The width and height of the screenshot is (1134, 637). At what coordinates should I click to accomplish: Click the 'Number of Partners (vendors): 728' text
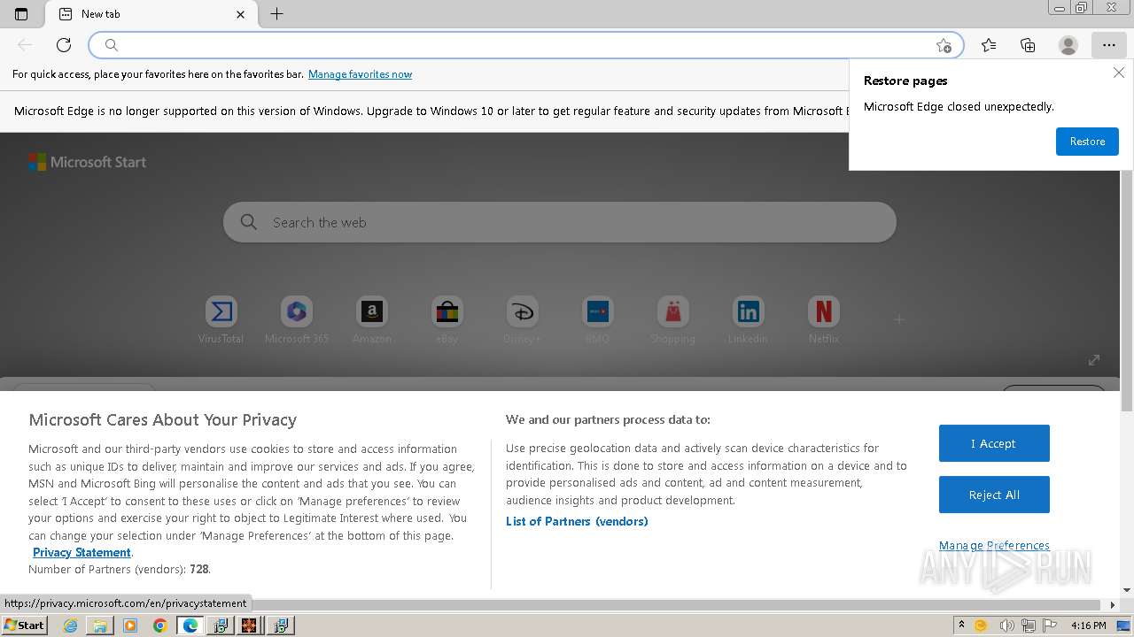[x=120, y=569]
